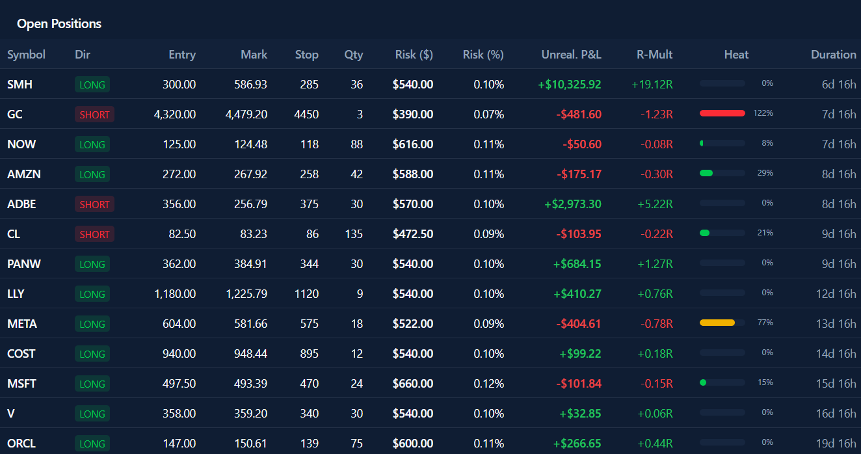This screenshot has height=454, width=861.
Task: Click the -$481.60 unrealized P&L value
Action: (x=579, y=114)
